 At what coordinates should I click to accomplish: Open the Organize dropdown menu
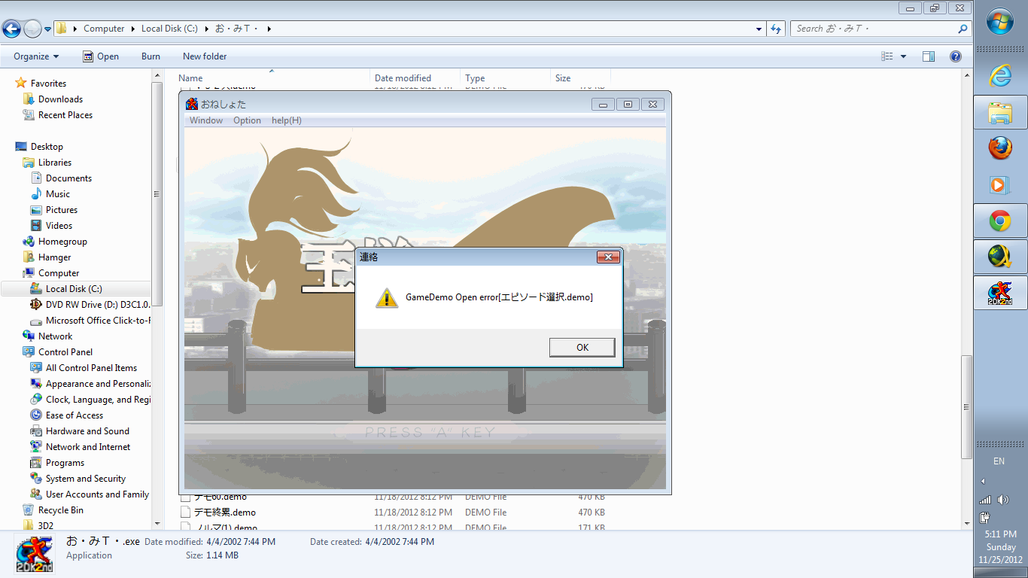(36, 56)
